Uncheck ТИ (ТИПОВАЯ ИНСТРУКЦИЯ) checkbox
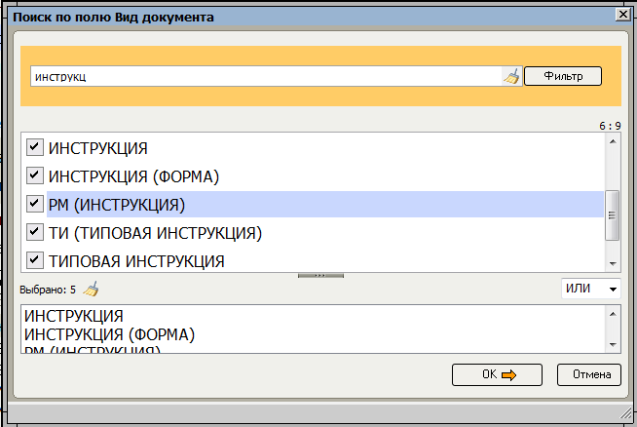Screen dimensions: 637x427 [x=35, y=232]
